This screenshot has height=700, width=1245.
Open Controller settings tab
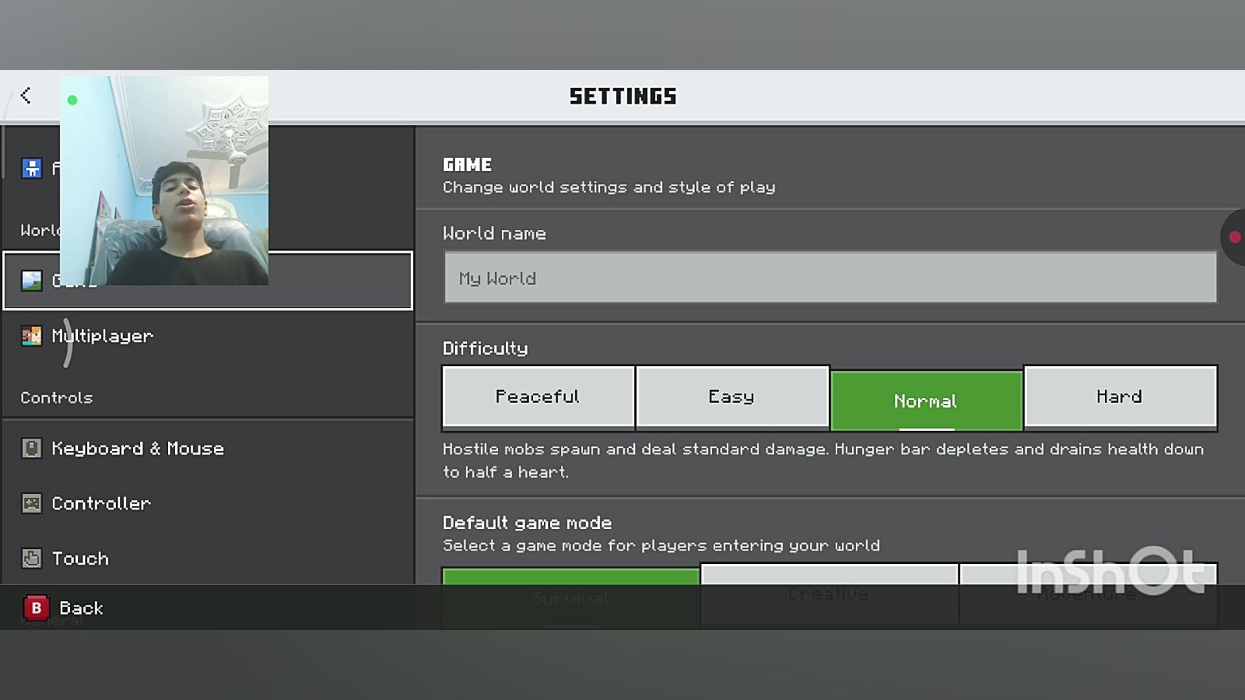[207, 503]
